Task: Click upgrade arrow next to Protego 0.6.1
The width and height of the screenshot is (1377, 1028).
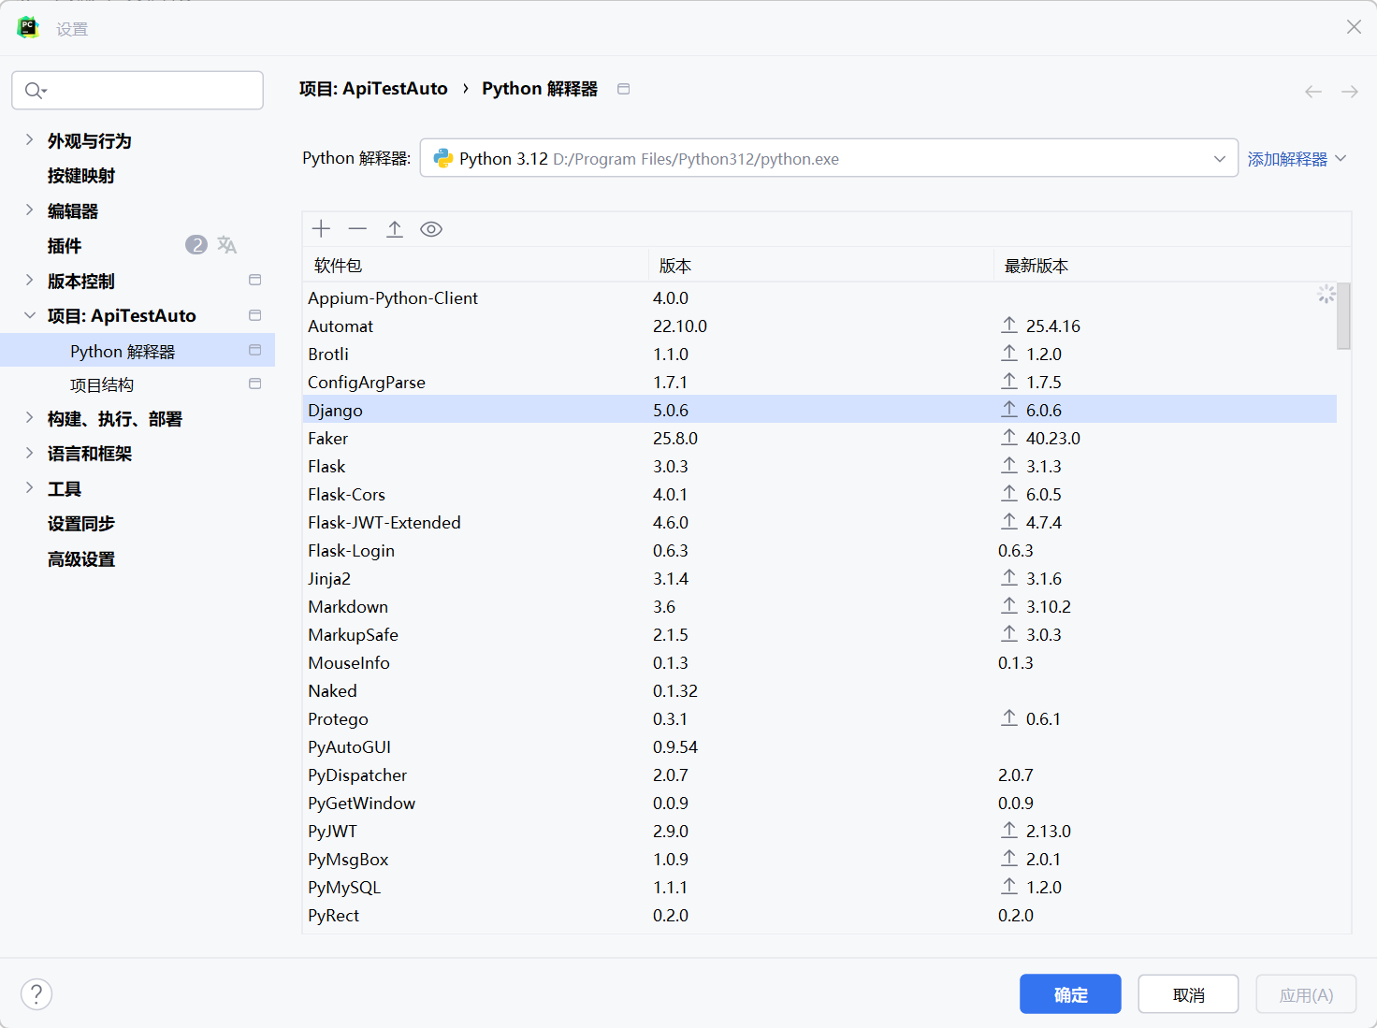Action: tap(1009, 718)
